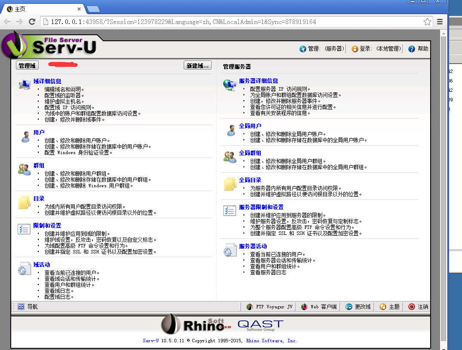This screenshot has height=350, width=462.
Task: Click the scrollbar up arrow
Action: pos(444,34)
